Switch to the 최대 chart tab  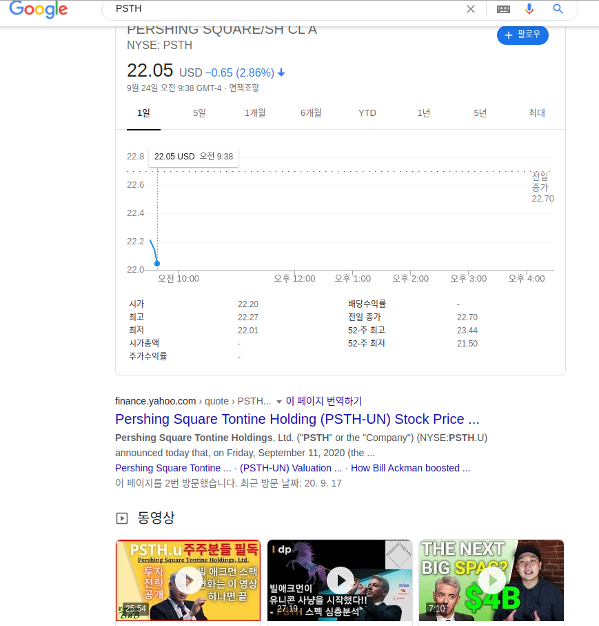pos(537,113)
